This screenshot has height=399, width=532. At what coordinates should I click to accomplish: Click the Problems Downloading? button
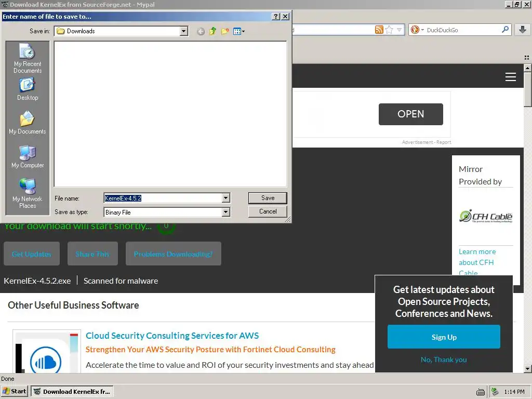click(174, 254)
